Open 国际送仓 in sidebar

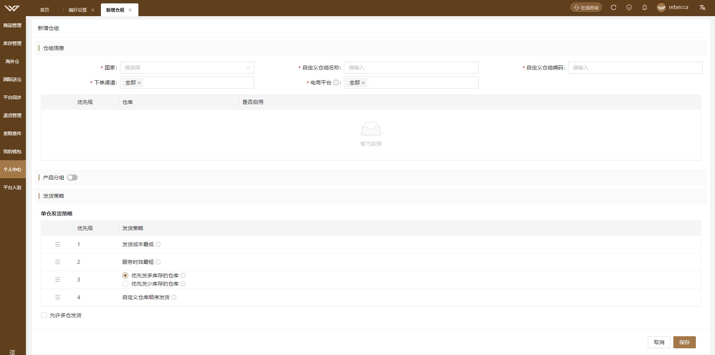pos(12,80)
